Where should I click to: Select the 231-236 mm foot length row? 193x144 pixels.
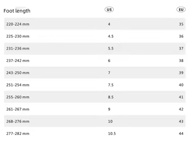(18, 49)
